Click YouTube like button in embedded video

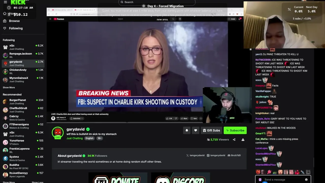[x=169, y=118]
